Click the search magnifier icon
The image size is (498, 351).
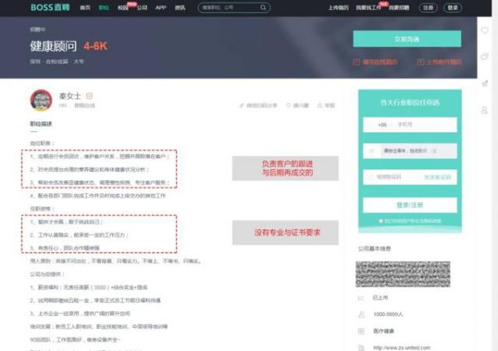click(263, 7)
